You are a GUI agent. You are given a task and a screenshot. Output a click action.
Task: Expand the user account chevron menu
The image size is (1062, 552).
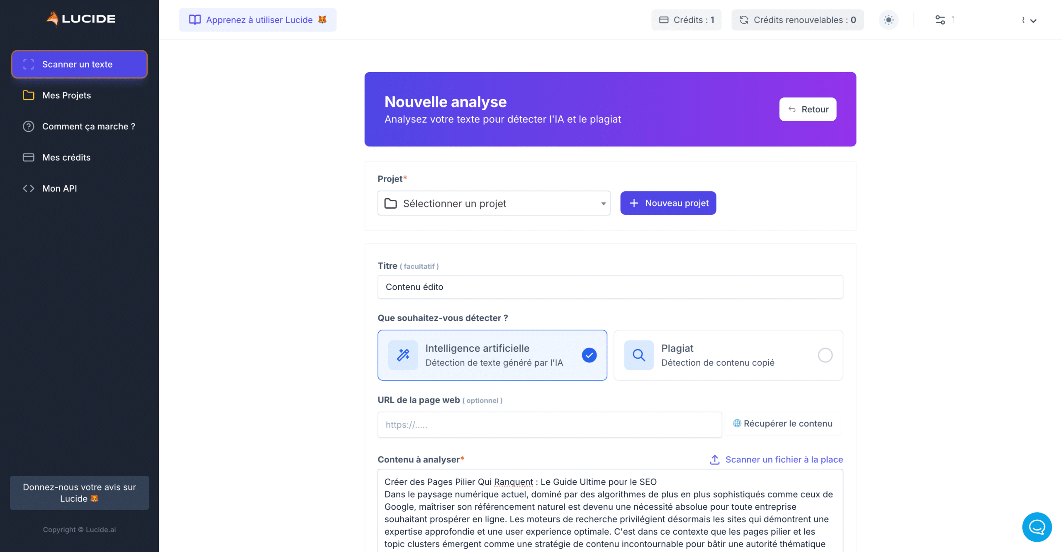click(x=1033, y=20)
